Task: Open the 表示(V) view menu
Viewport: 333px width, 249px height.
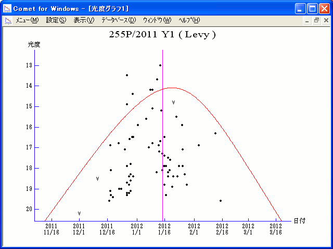Action: pyautogui.click(x=84, y=20)
